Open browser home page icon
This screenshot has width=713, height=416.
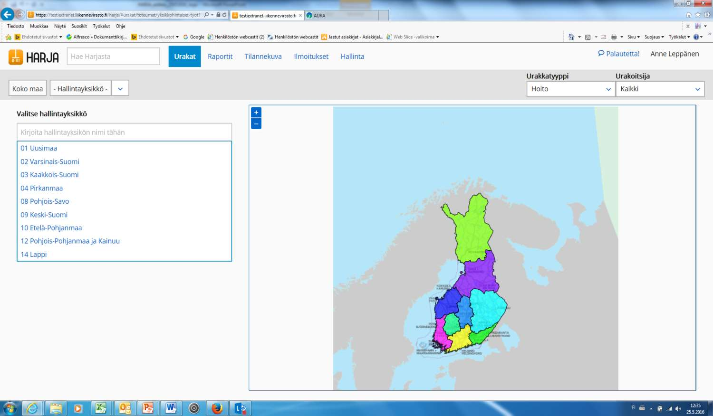pyautogui.click(x=688, y=15)
